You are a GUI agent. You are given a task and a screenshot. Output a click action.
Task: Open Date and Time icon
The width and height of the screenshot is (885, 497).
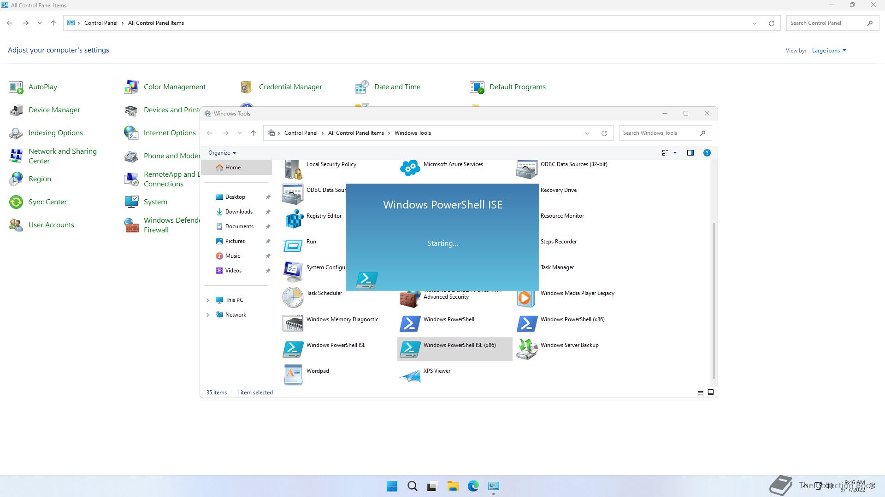[x=362, y=87]
